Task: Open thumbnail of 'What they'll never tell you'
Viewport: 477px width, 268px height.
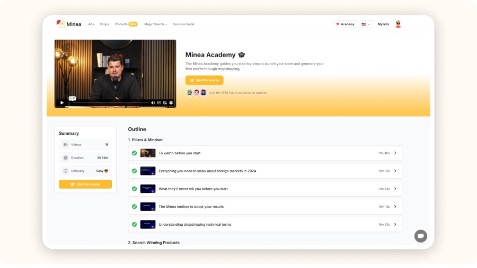Action: pyautogui.click(x=148, y=189)
